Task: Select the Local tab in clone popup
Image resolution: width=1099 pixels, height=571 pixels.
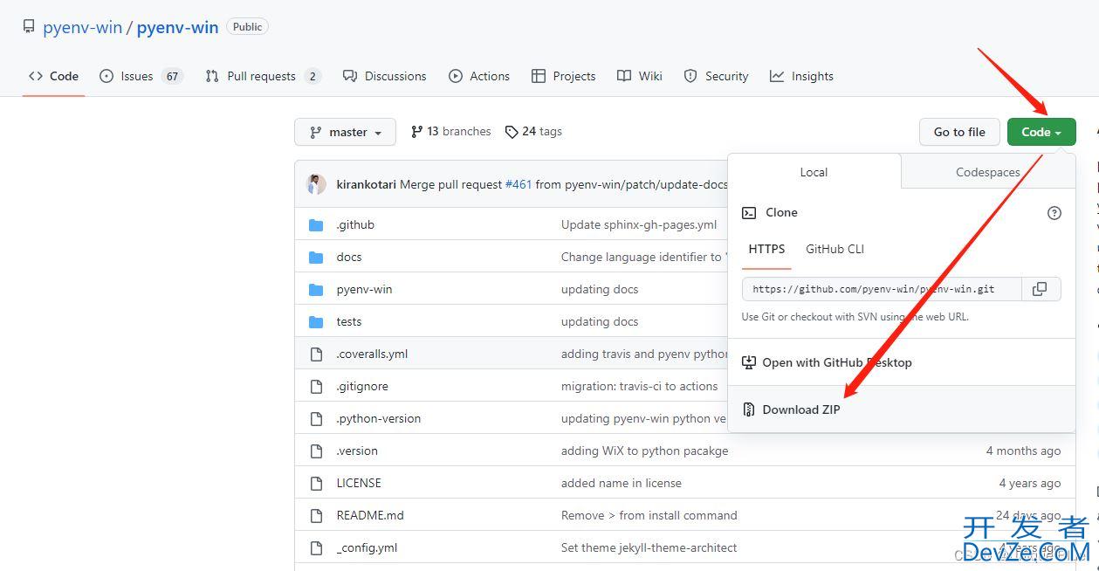Action: pyautogui.click(x=814, y=172)
